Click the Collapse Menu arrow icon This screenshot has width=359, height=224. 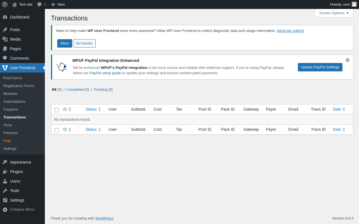(5, 209)
